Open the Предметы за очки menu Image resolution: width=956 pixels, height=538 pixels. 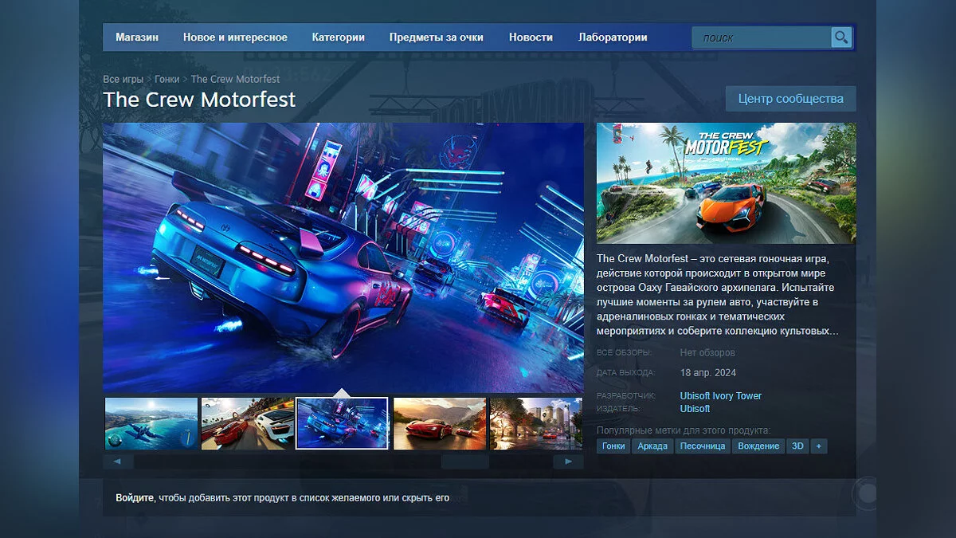[x=437, y=37]
